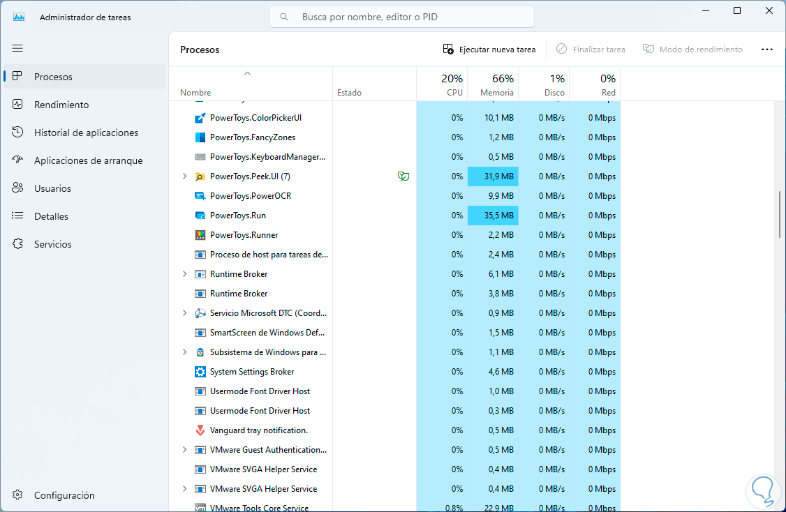Click the PowerToys.PowerOCR process icon
786x512 pixels.
200,196
